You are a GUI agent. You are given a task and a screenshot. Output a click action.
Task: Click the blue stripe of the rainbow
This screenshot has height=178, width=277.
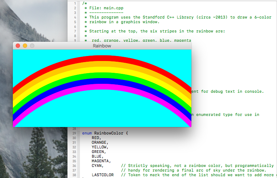(102, 81)
